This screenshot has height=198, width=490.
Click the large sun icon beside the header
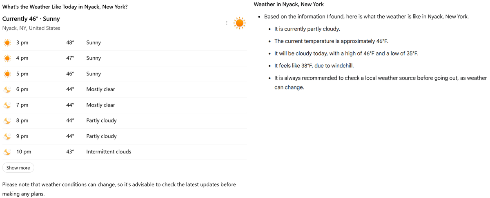[x=240, y=23]
